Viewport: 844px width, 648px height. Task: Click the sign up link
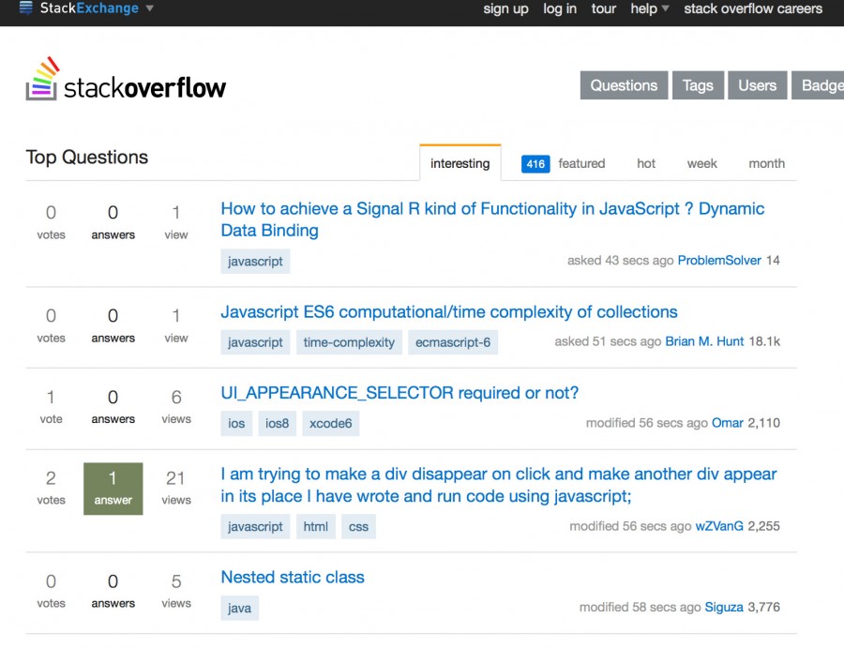(505, 8)
